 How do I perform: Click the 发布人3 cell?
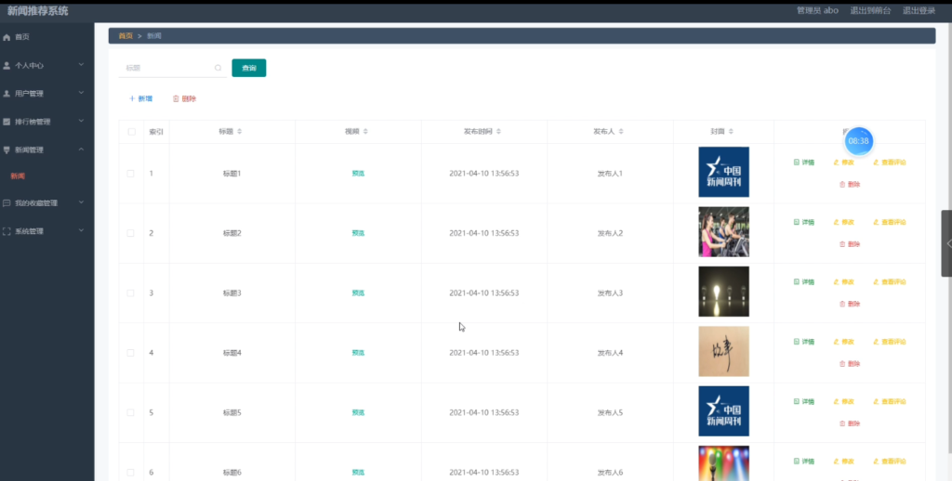tap(610, 293)
